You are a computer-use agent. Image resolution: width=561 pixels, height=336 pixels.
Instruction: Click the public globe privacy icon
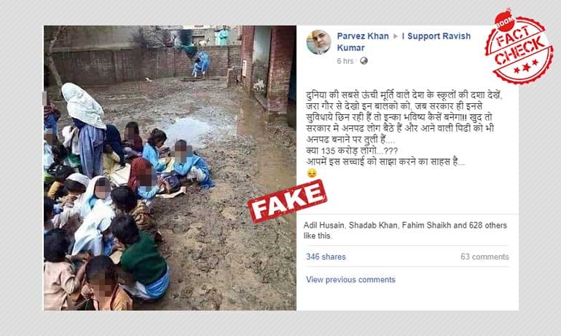[364, 60]
